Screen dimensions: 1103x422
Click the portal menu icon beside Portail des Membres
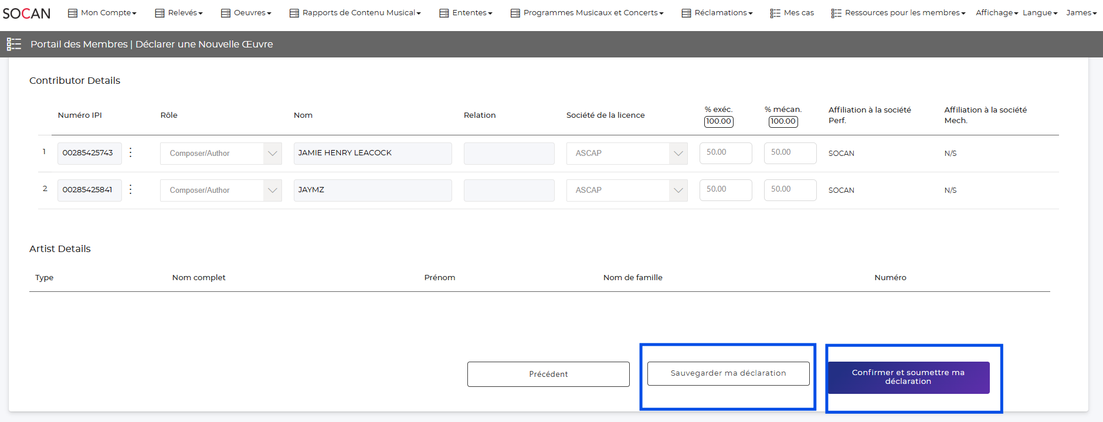pyautogui.click(x=14, y=44)
